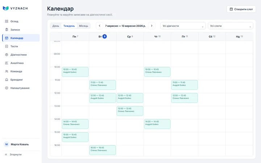This screenshot has width=261, height=163.
Task: Select the Тиждень view option
Action: pos(69,26)
